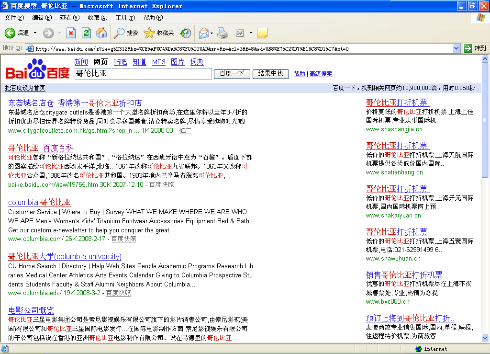The height and width of the screenshot is (354, 490).
Task: Click the page icon in address bar
Action: pos(30,48)
